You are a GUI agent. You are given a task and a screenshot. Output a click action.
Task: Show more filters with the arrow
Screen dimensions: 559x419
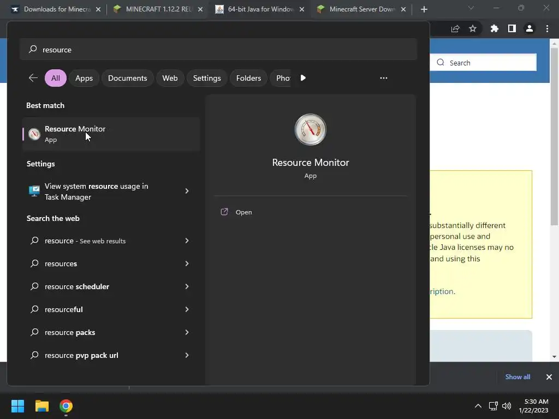click(303, 78)
